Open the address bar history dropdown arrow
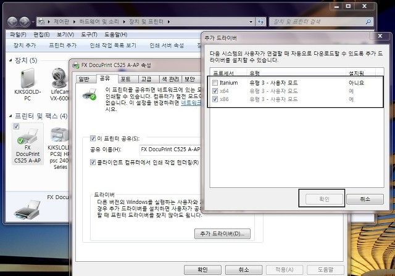 click(251, 22)
